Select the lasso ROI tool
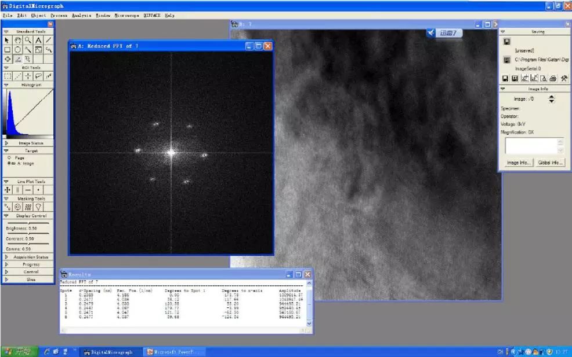Screen dimensions: 572x357 click(38, 76)
